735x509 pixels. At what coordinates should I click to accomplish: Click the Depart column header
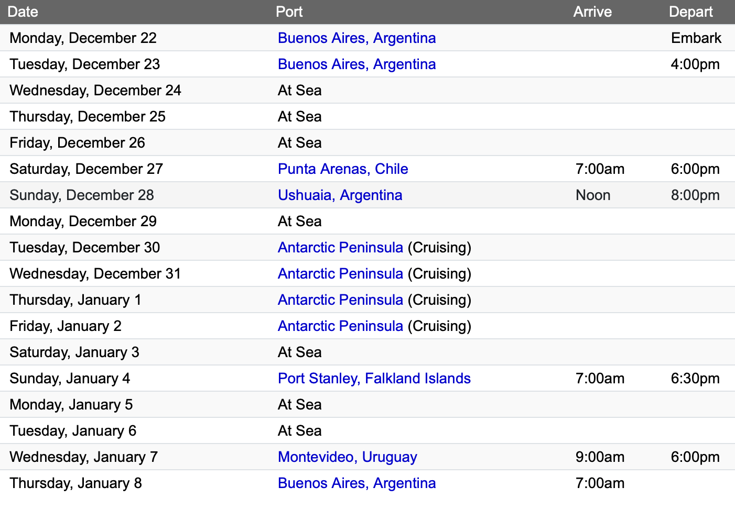690,12
